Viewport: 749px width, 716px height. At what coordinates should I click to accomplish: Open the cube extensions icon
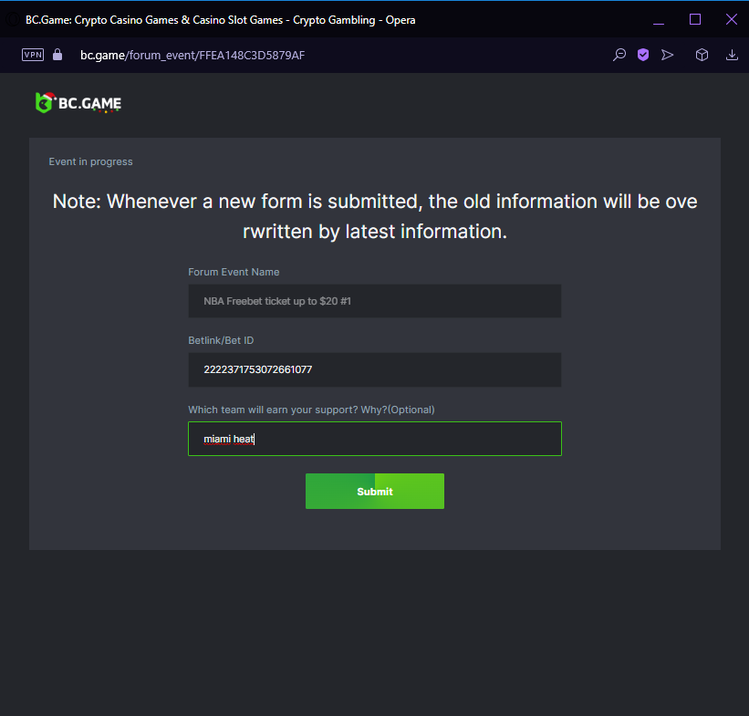tap(702, 55)
